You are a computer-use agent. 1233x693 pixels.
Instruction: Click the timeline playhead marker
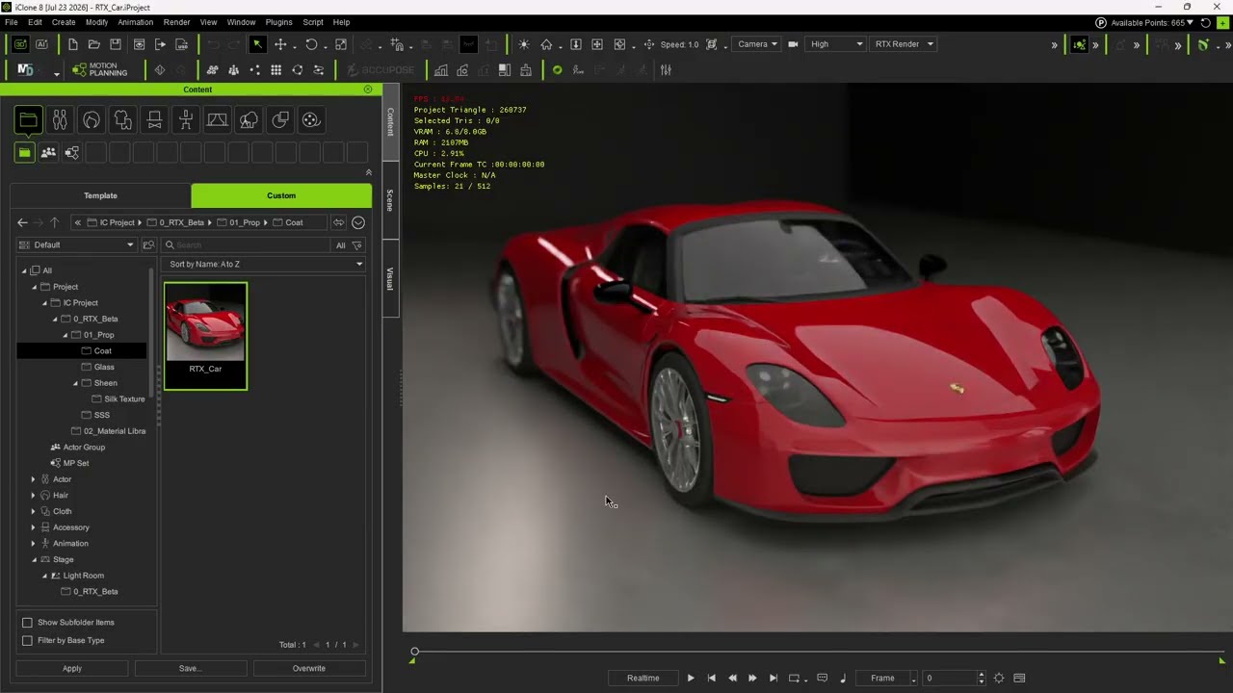tap(414, 652)
